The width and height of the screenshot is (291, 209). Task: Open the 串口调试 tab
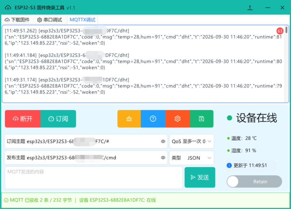(x=50, y=20)
